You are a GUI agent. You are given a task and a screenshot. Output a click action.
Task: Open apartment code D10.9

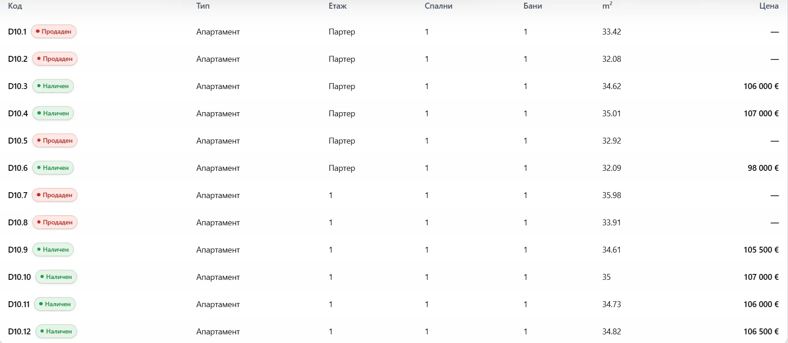[x=18, y=250]
